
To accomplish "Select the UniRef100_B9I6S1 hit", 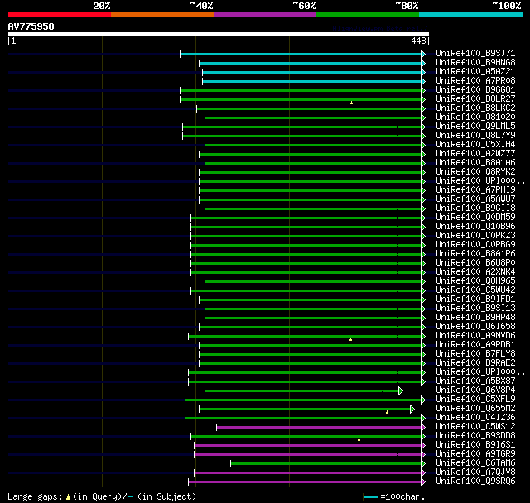I will (x=475, y=445).
